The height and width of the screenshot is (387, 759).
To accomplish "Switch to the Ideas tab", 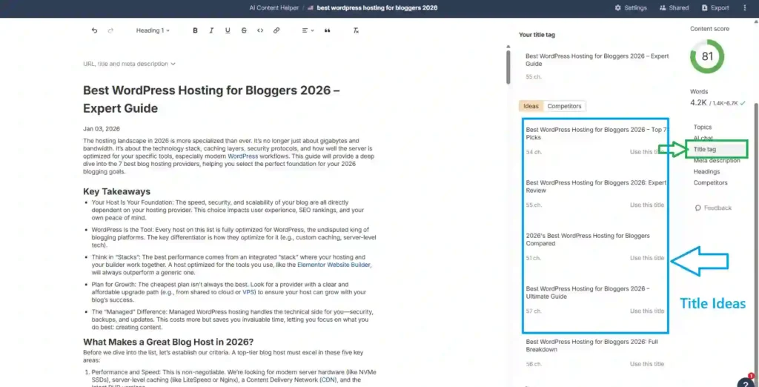I will pos(531,106).
